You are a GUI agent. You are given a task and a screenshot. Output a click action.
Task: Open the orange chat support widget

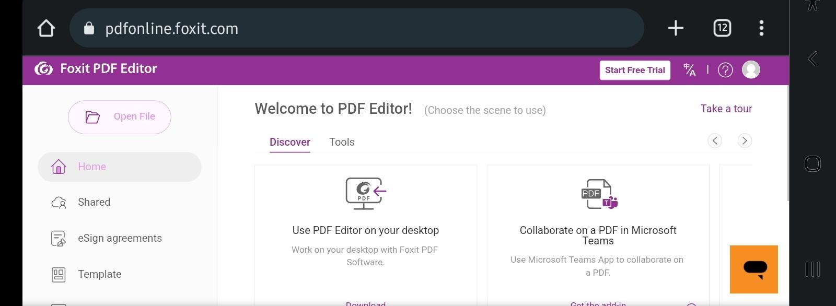coord(754,269)
